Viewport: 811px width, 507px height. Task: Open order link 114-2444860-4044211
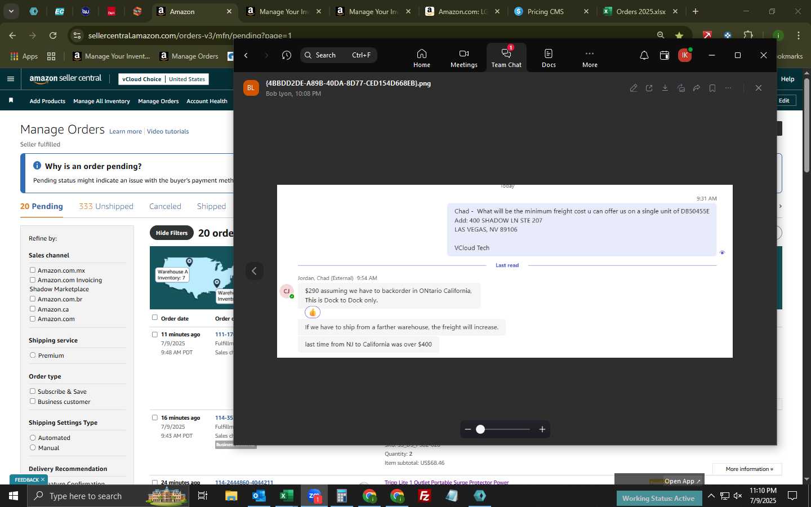point(244,482)
